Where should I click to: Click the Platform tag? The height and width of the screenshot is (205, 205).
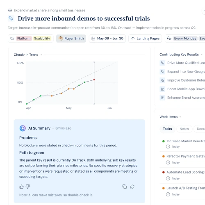click(x=24, y=39)
